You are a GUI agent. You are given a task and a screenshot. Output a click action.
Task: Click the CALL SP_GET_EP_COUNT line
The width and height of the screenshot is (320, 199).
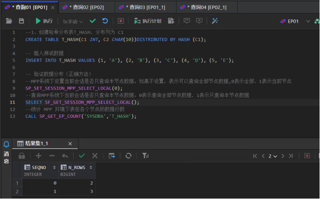(81, 116)
